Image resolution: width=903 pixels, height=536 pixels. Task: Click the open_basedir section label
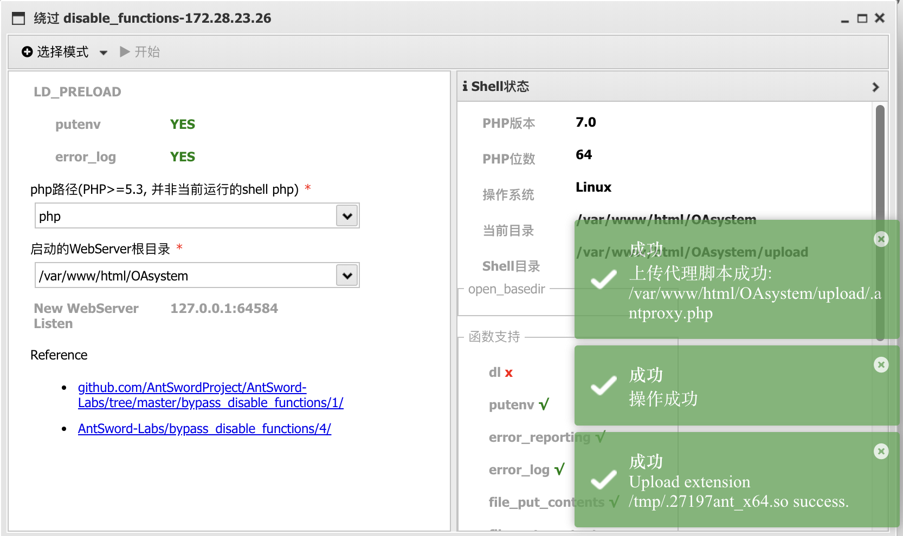(x=506, y=289)
